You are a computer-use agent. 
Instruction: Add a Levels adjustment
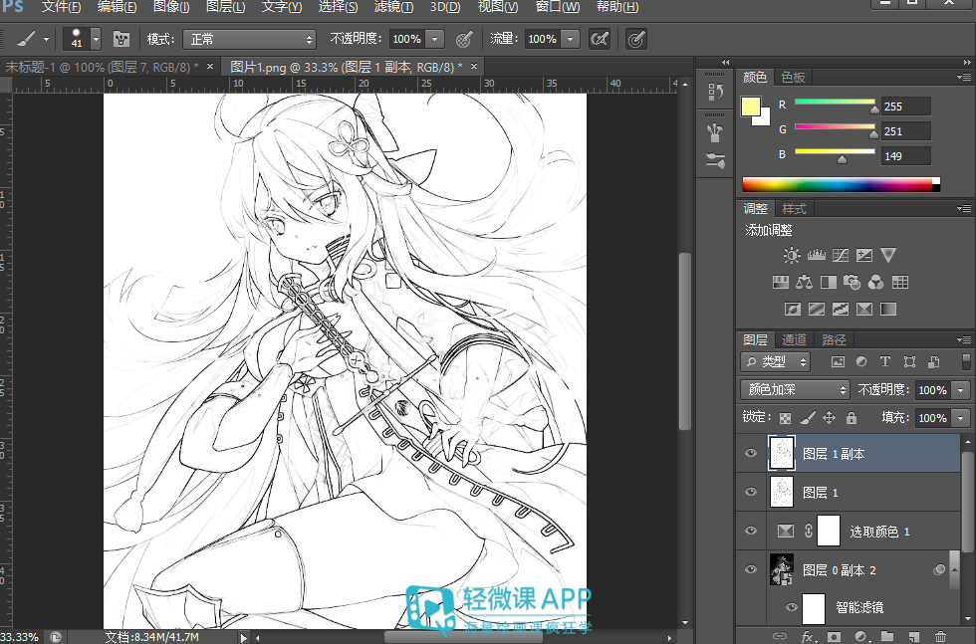point(816,255)
